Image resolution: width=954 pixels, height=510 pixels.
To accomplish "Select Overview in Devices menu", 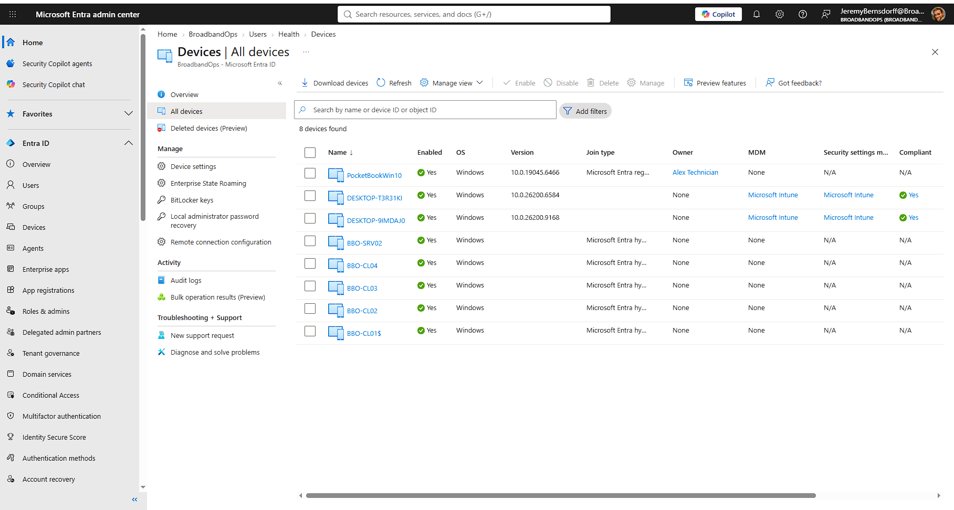I will (184, 94).
